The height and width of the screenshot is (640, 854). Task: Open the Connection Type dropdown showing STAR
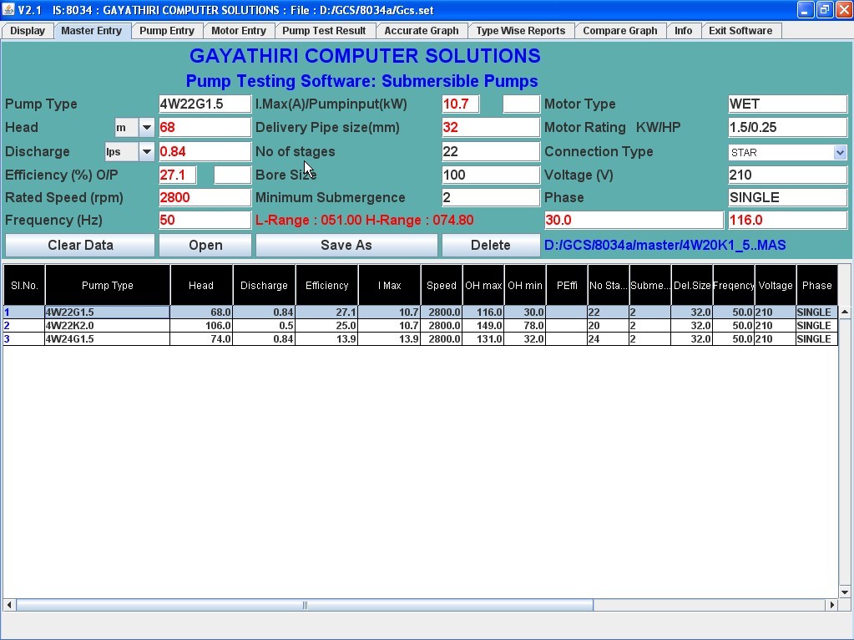[x=841, y=153]
